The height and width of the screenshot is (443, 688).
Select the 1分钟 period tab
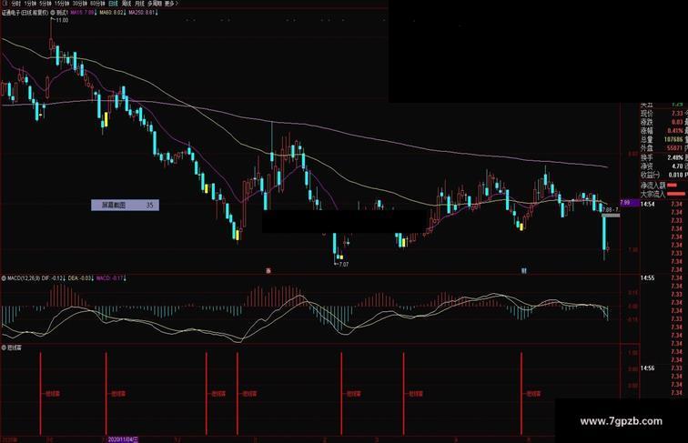click(x=32, y=4)
